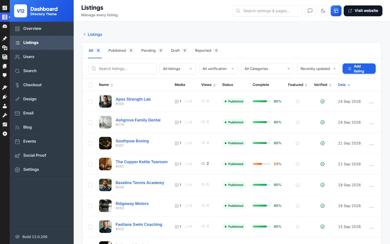Open the All Categories dropdown

click(267, 69)
